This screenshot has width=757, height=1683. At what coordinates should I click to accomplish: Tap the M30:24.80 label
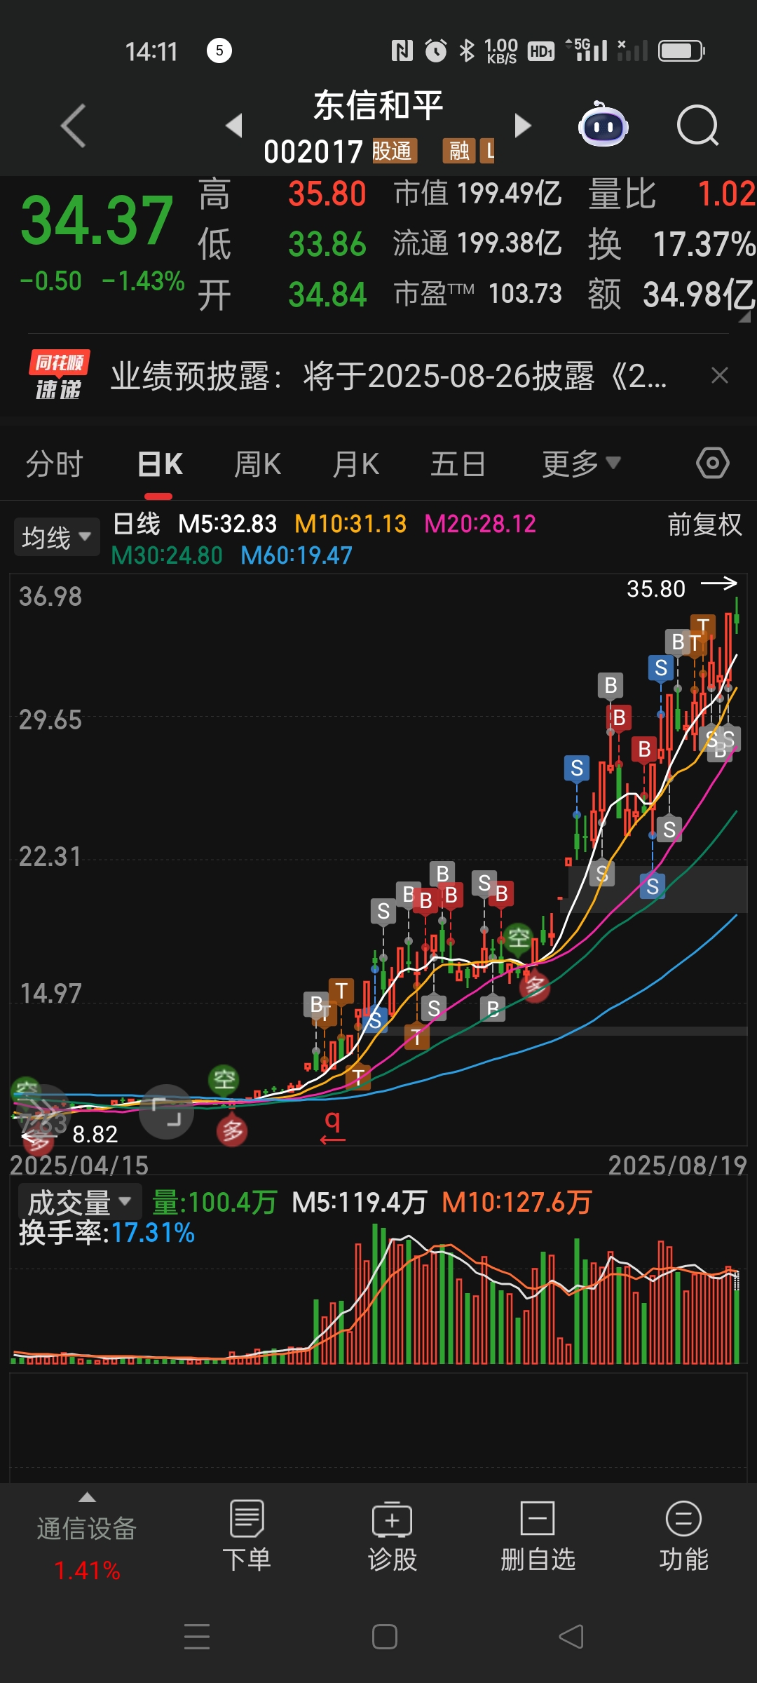click(167, 555)
